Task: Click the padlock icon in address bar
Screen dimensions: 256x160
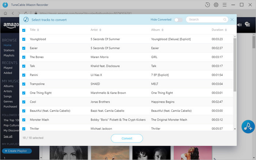Action: pyautogui.click(x=36, y=13)
